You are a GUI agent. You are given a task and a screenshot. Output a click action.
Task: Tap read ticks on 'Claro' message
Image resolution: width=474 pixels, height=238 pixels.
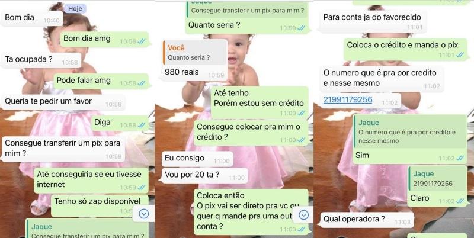(x=460, y=201)
